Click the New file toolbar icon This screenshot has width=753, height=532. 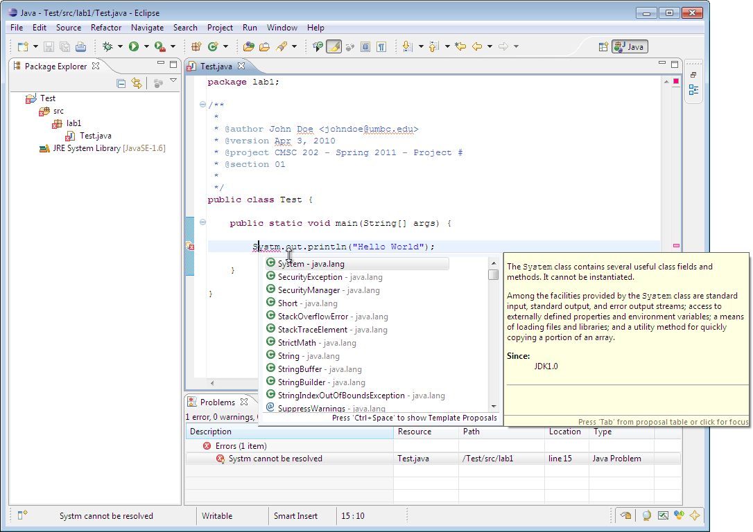pyautogui.click(x=23, y=46)
